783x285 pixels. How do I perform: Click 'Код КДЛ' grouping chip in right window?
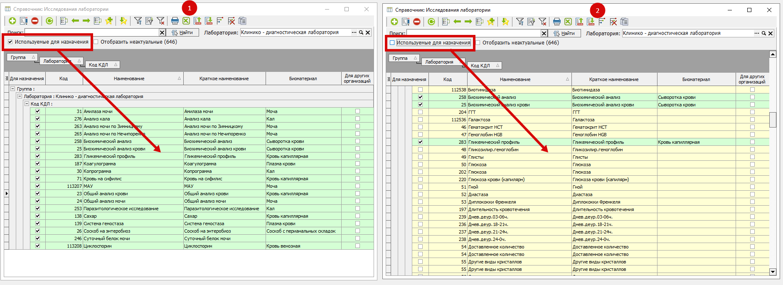click(x=485, y=66)
